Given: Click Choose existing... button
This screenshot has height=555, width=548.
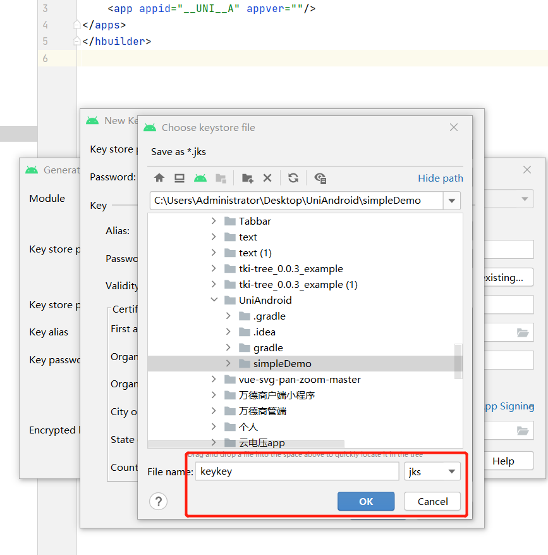Looking at the screenshot, I should [508, 277].
